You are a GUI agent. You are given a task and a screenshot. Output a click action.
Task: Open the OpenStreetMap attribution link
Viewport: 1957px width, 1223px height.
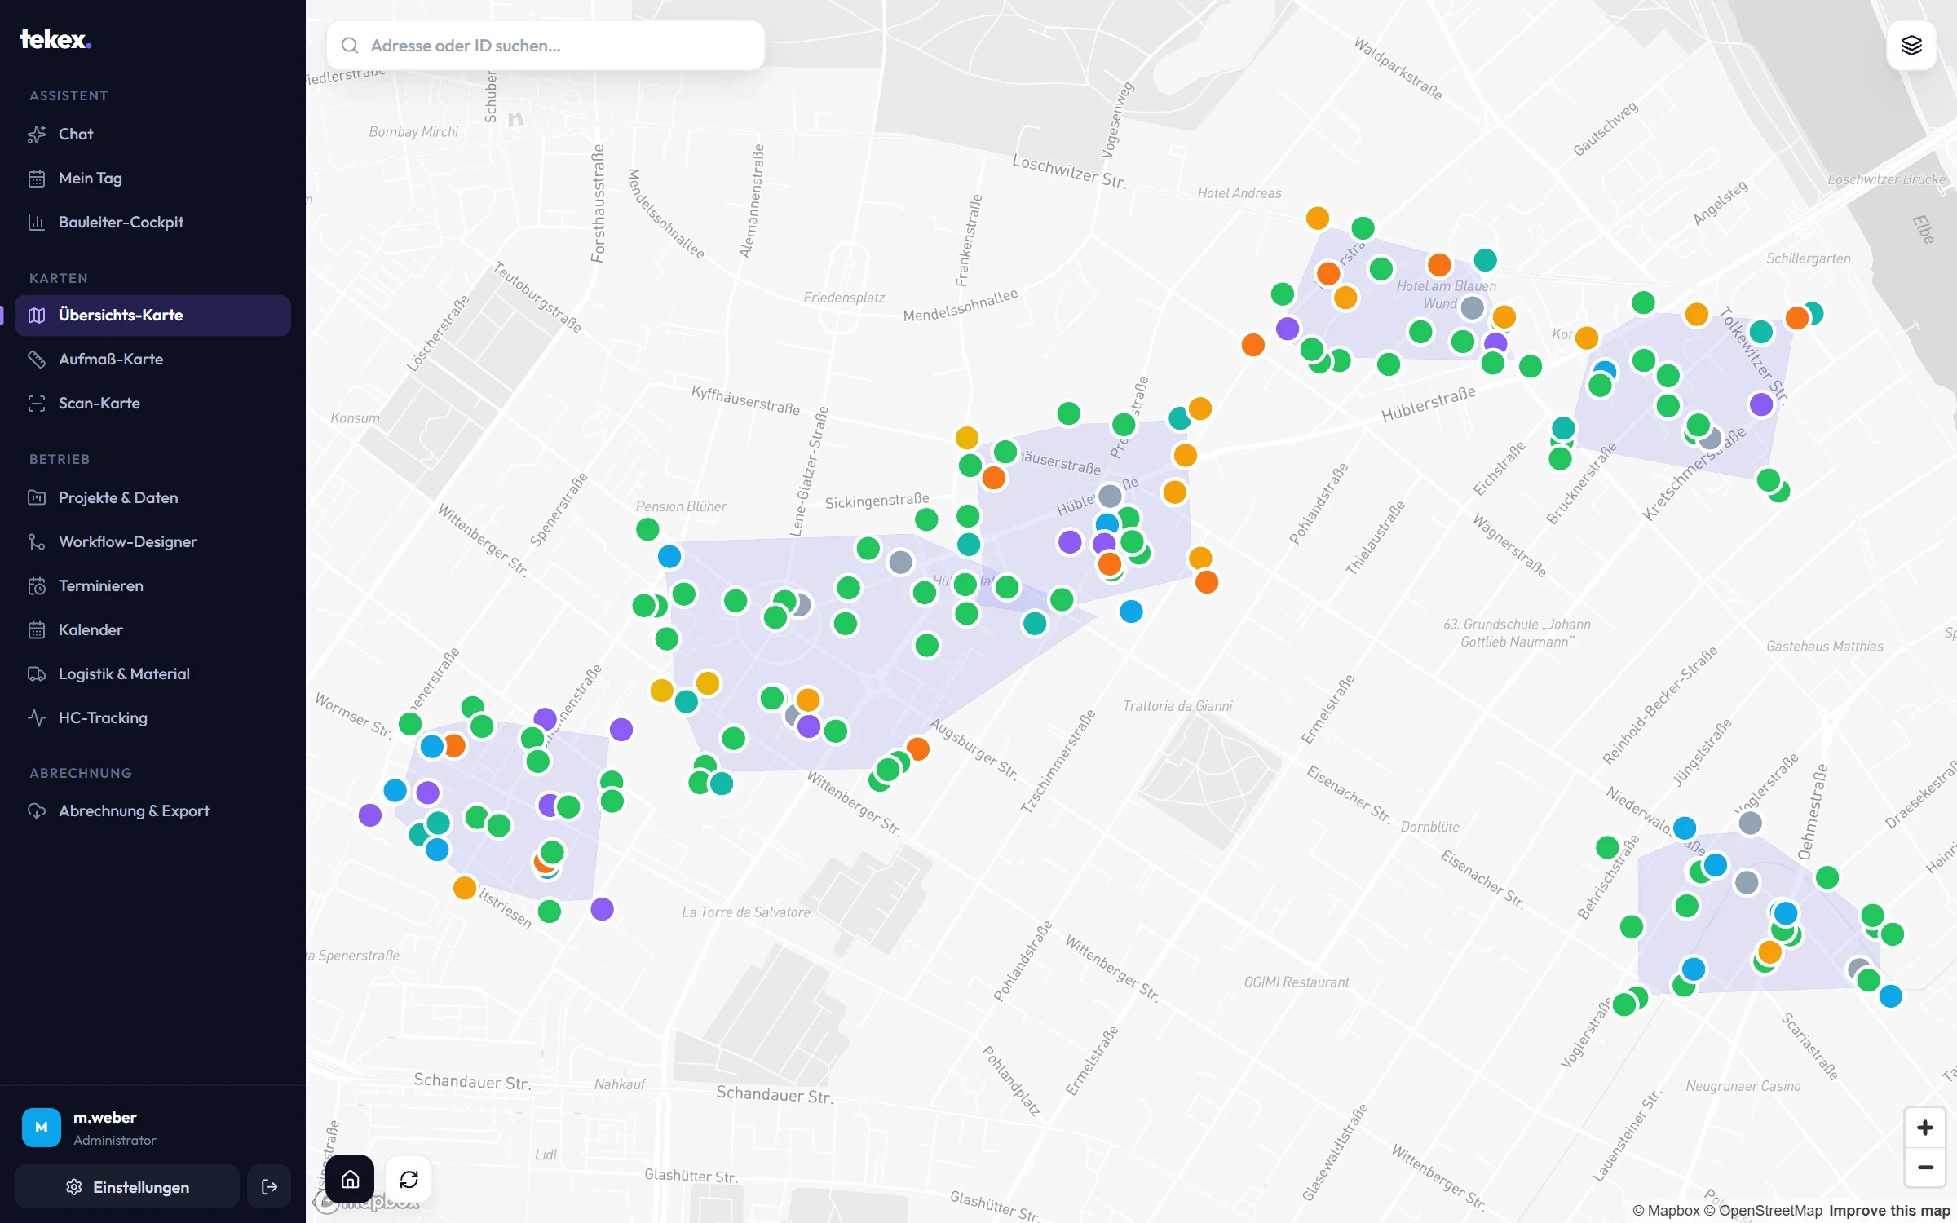pyautogui.click(x=1763, y=1211)
